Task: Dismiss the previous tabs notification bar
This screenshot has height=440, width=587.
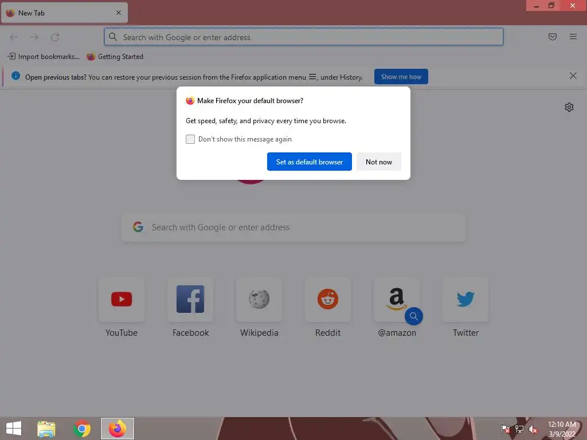Action: [x=573, y=76]
